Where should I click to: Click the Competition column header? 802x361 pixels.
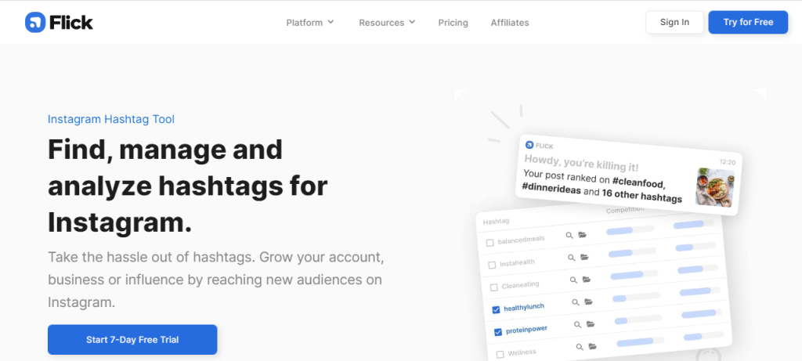[x=625, y=210]
